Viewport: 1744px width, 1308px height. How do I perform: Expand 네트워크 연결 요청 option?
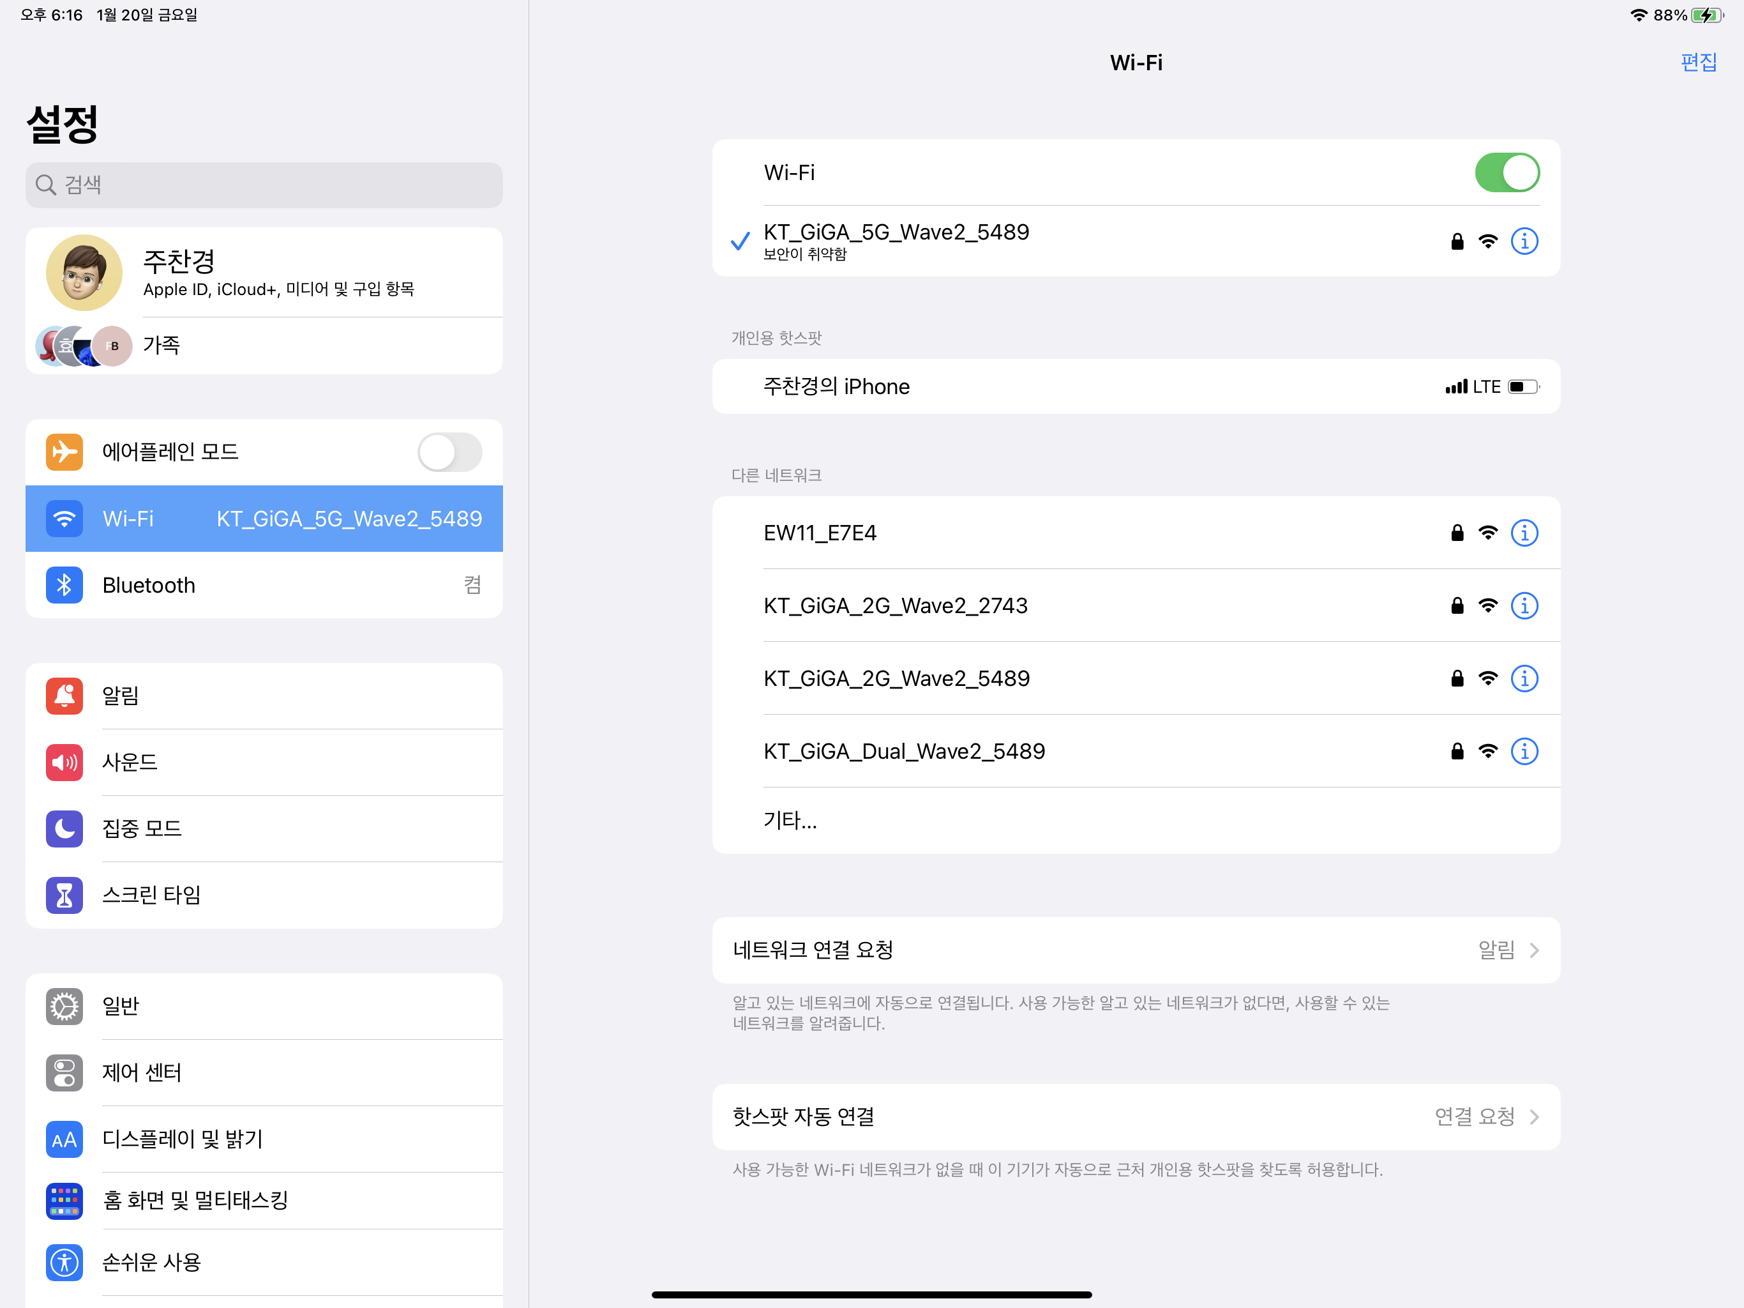(x=1136, y=950)
